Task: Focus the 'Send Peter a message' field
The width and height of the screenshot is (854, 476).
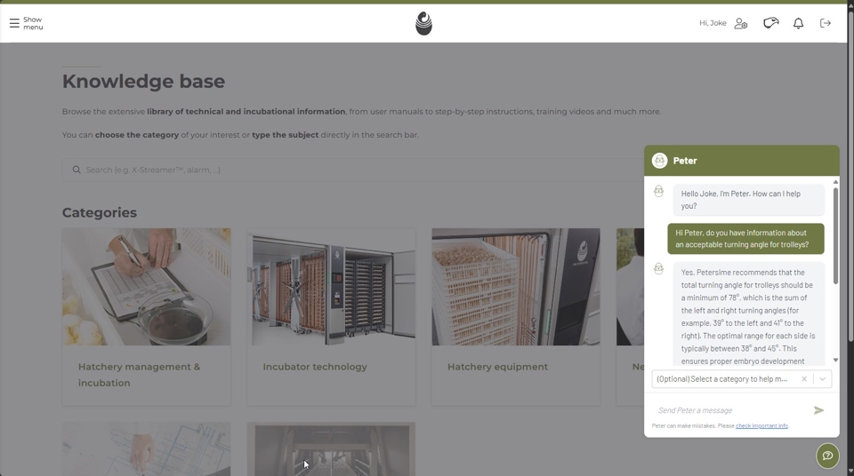Action: tap(729, 410)
